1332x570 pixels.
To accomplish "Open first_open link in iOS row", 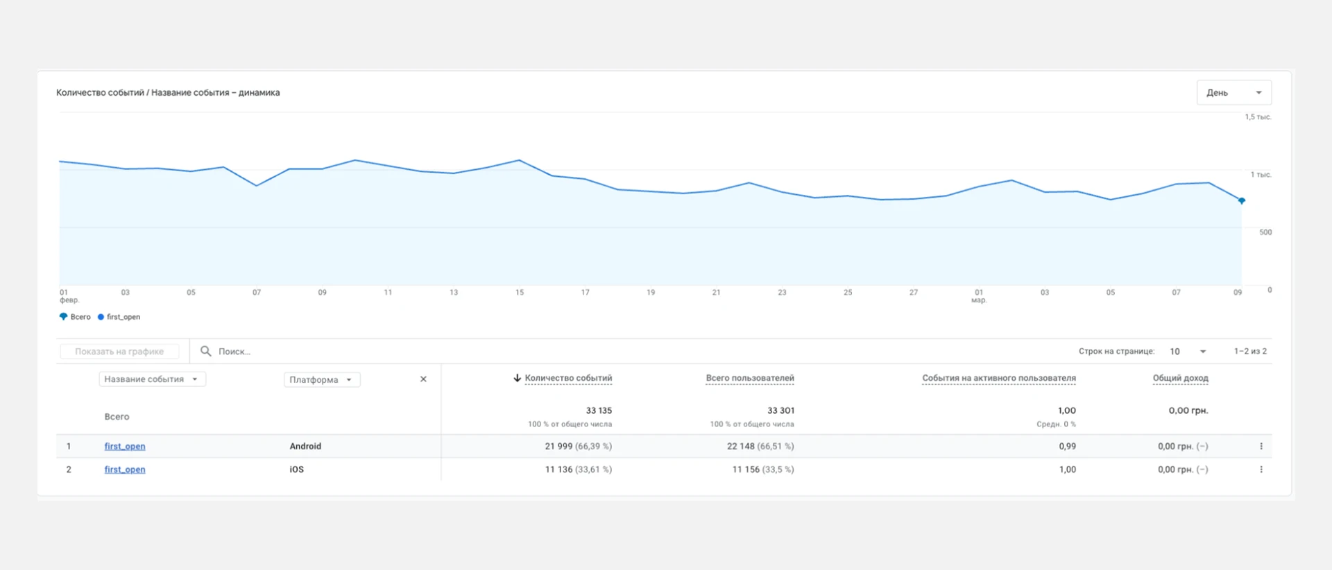I will [125, 469].
